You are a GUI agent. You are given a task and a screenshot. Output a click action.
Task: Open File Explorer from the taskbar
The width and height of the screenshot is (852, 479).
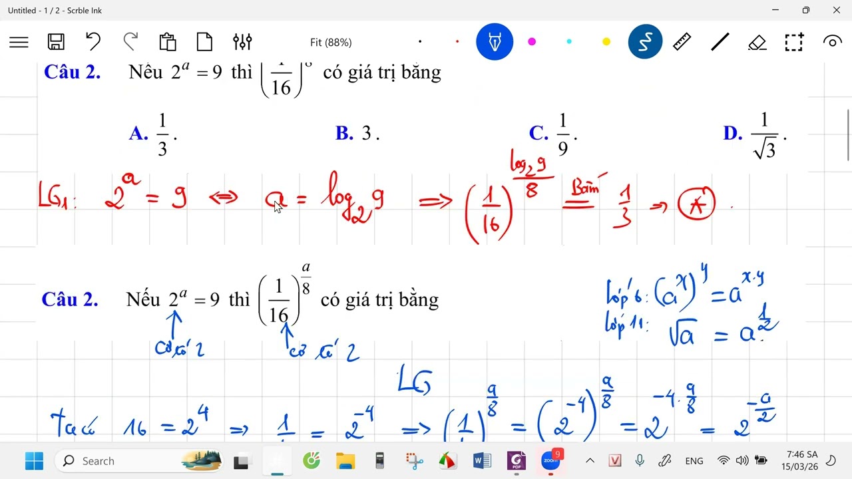coord(345,460)
